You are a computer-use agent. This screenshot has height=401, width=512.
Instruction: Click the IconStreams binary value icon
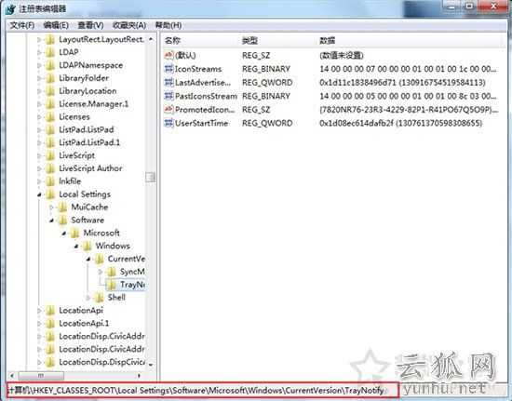(x=168, y=69)
